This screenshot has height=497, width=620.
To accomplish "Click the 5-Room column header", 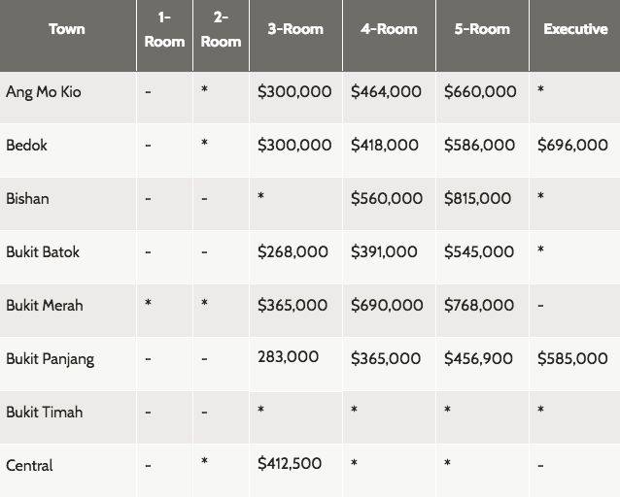I will (481, 29).
